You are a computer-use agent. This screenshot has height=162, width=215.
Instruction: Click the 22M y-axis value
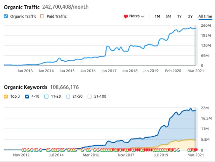coord(205,108)
